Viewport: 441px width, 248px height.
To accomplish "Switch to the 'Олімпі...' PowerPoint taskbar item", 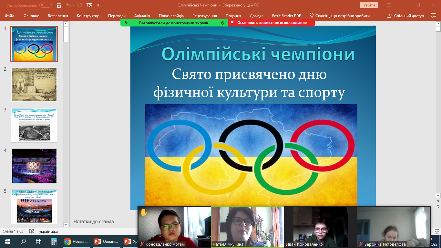I will coord(107,241).
